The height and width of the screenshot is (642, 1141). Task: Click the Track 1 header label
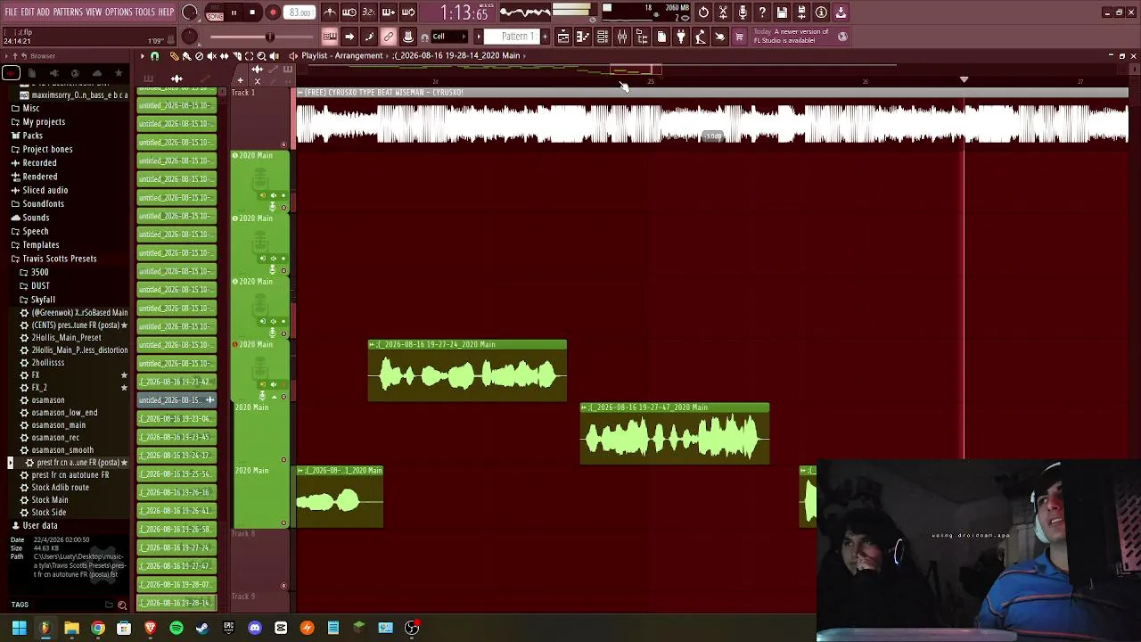pyautogui.click(x=243, y=93)
